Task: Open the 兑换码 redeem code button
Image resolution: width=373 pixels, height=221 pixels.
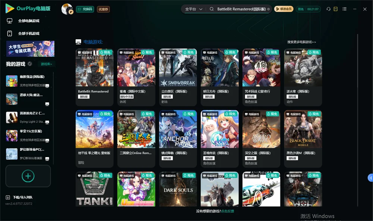Action: (85, 9)
